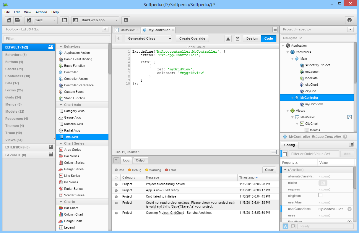Focus the Toolbox Filter input field
359x233 pixels.
click(57, 38)
